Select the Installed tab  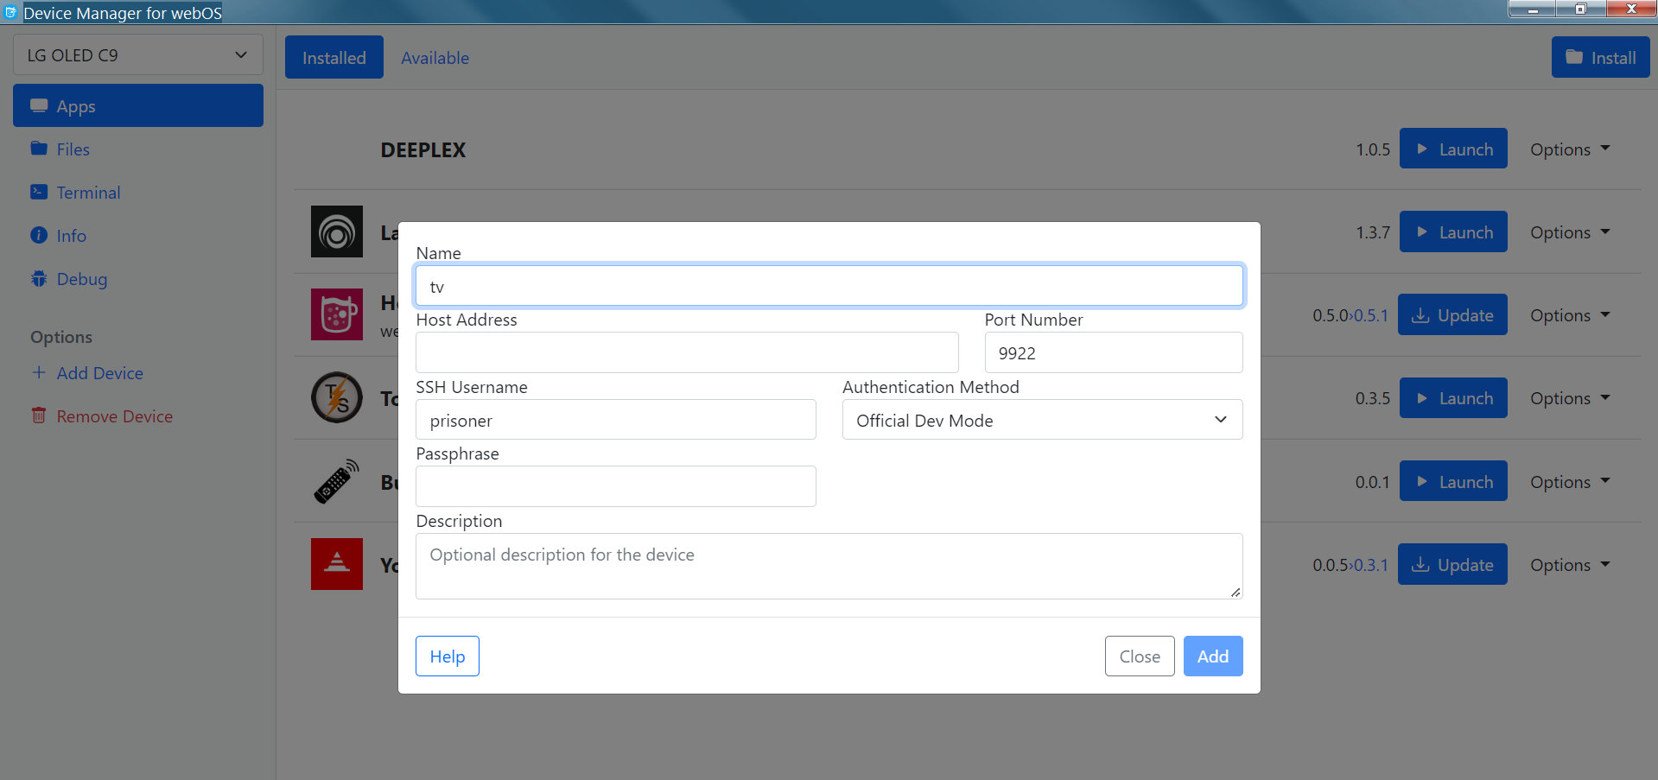[334, 58]
